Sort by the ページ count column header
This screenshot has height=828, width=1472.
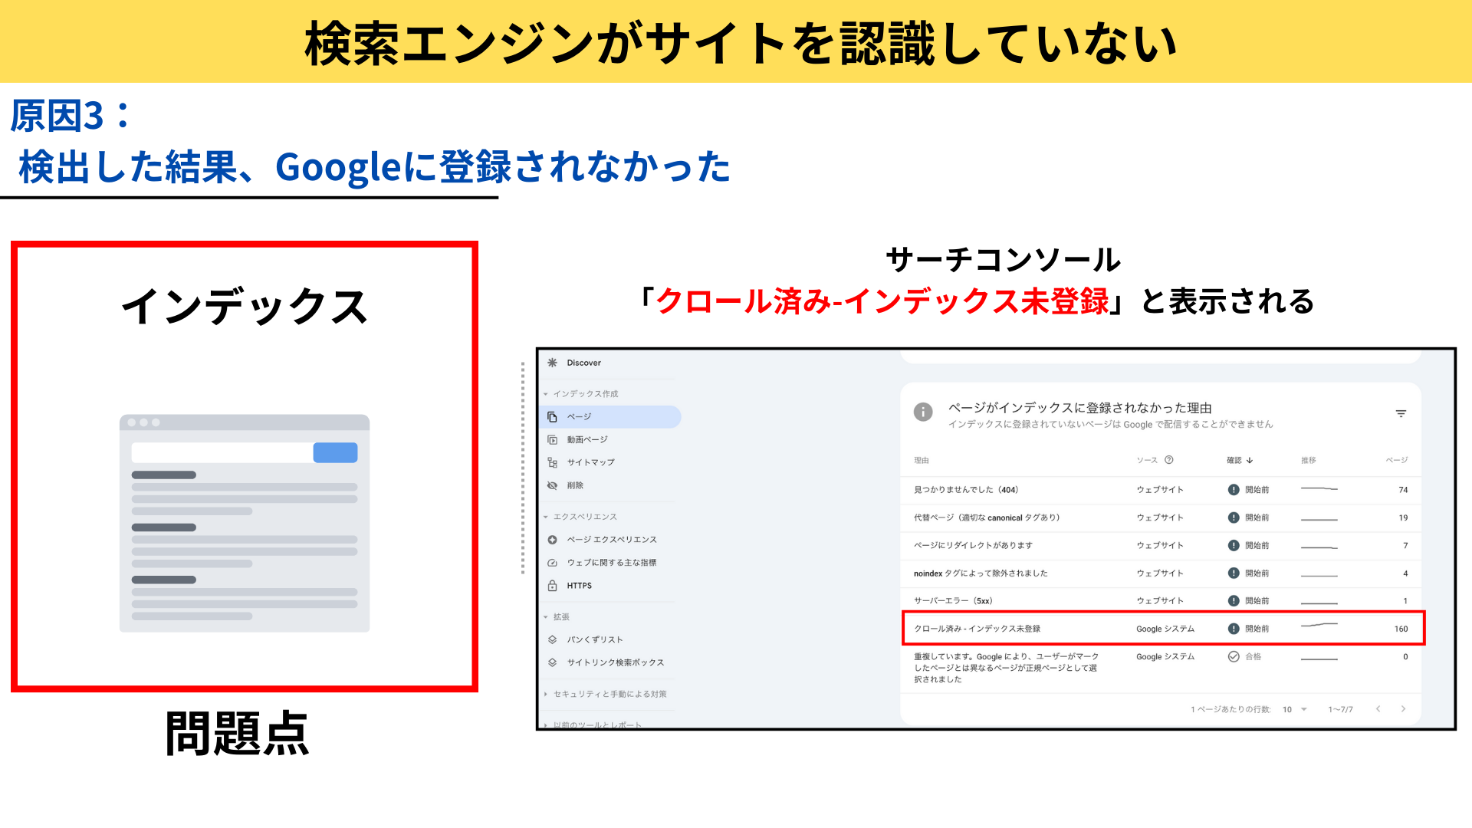pyautogui.click(x=1397, y=461)
